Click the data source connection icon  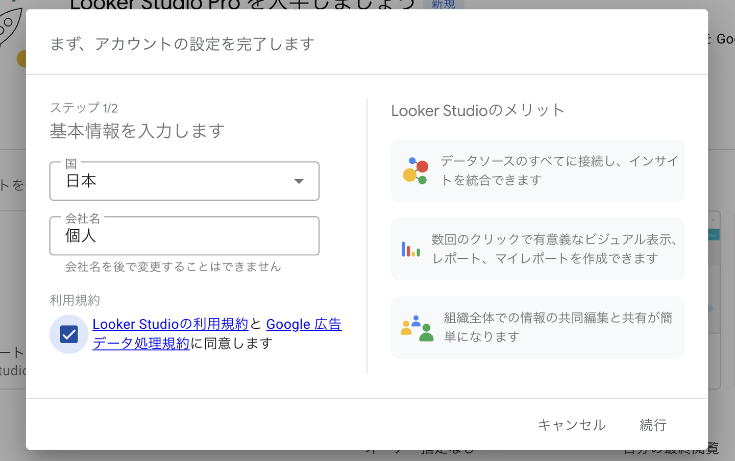[x=415, y=171]
